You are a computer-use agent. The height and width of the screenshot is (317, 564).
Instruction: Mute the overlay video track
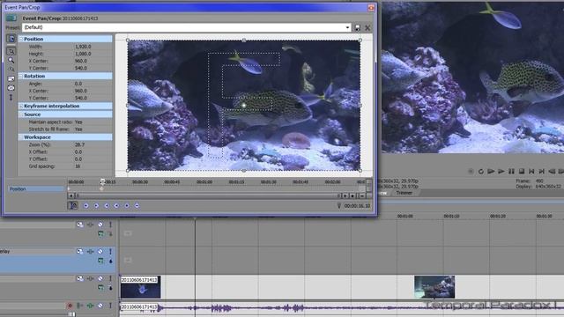coord(100,252)
